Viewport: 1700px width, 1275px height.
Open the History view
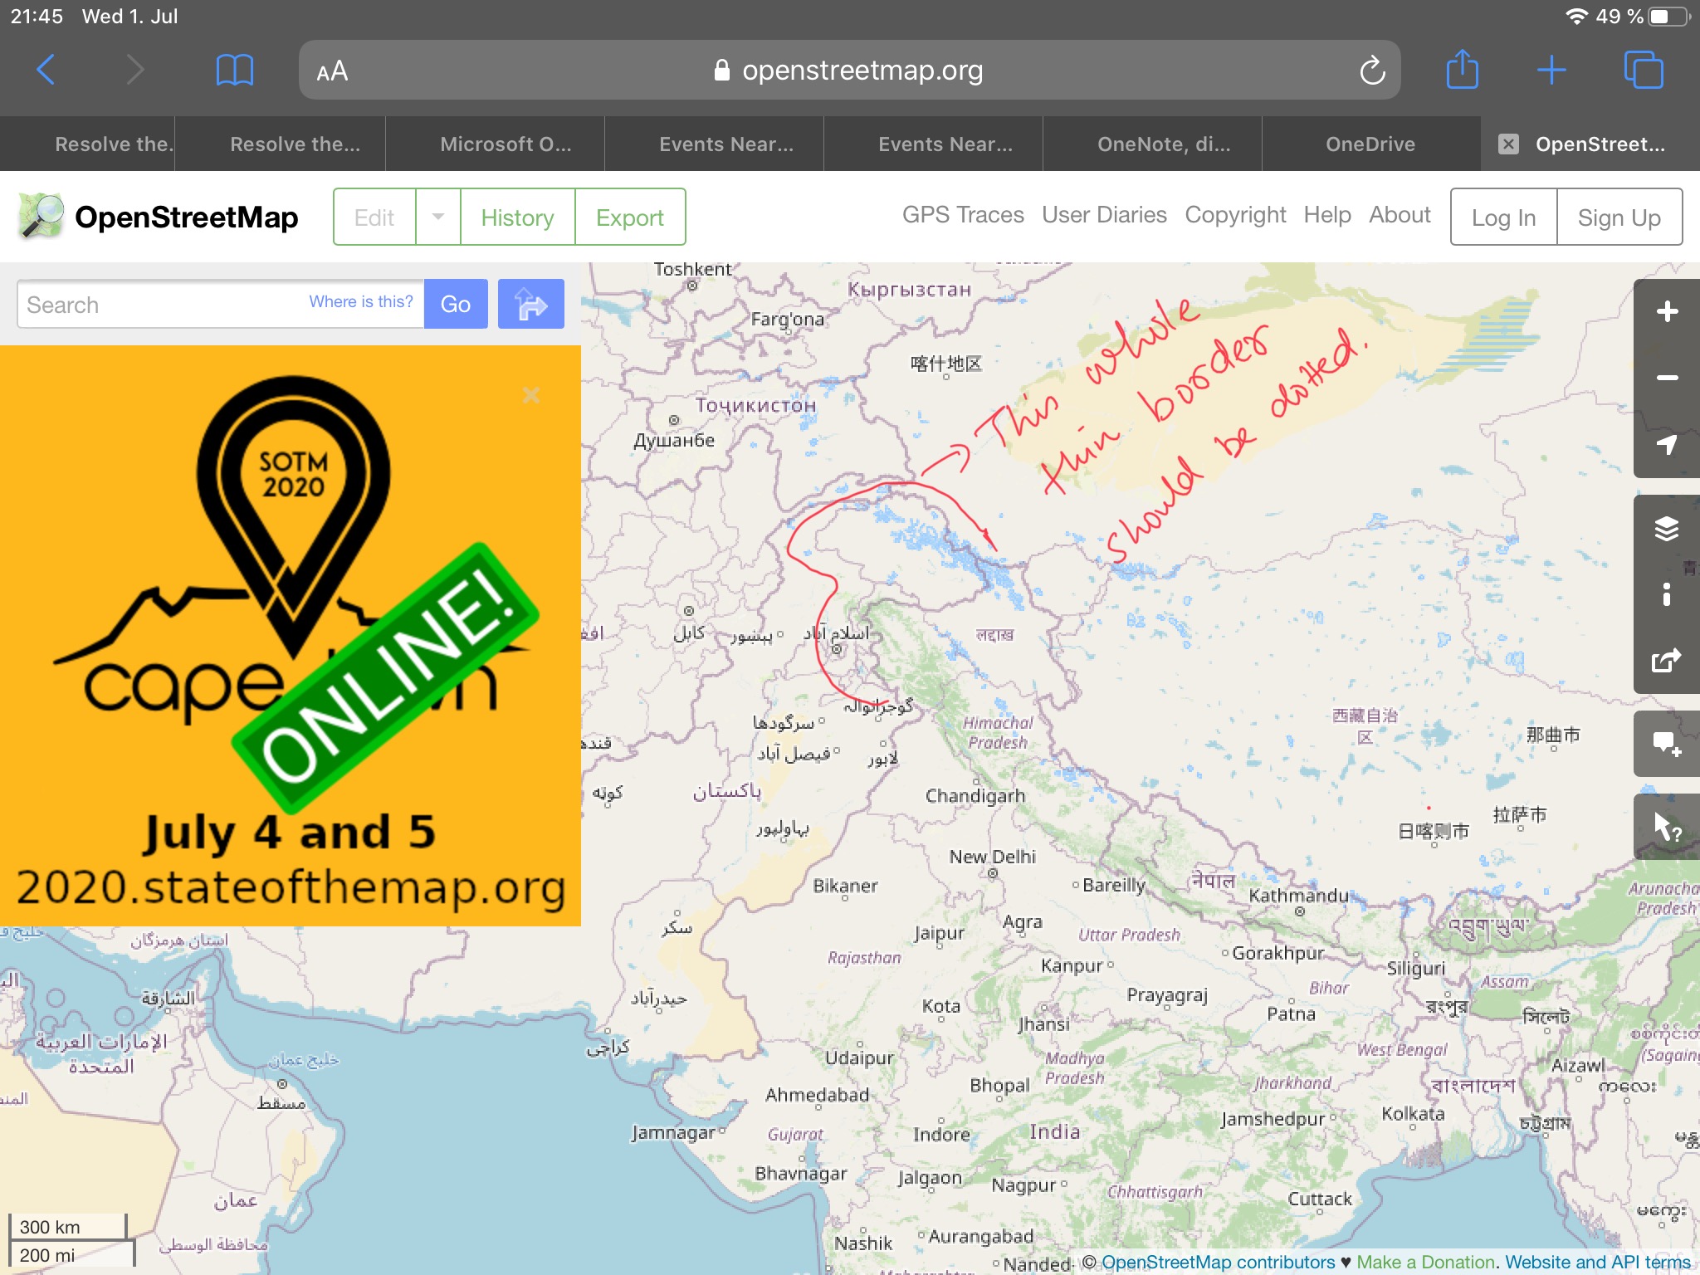(x=518, y=217)
